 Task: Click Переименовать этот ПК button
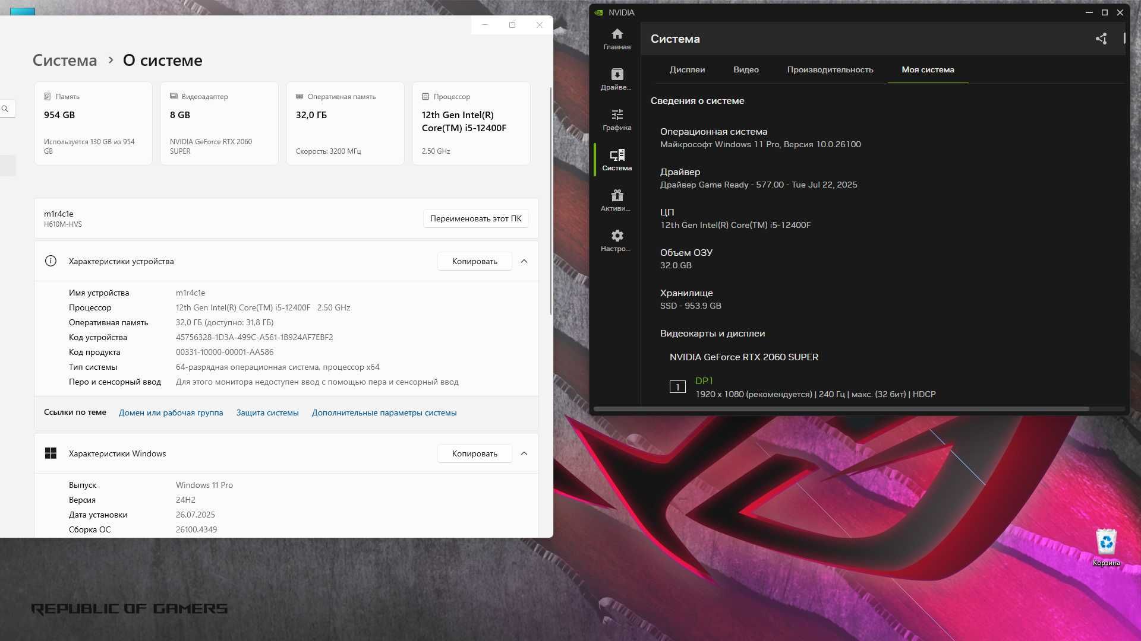(475, 218)
